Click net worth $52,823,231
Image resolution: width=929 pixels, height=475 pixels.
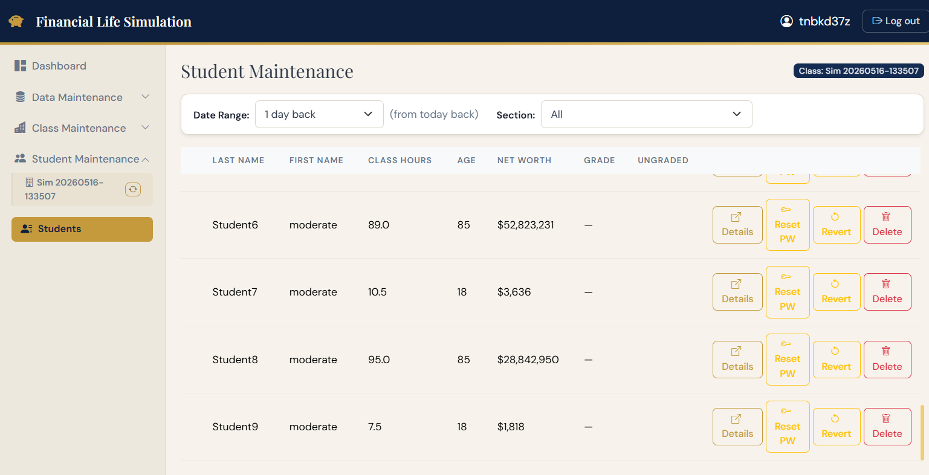click(526, 225)
